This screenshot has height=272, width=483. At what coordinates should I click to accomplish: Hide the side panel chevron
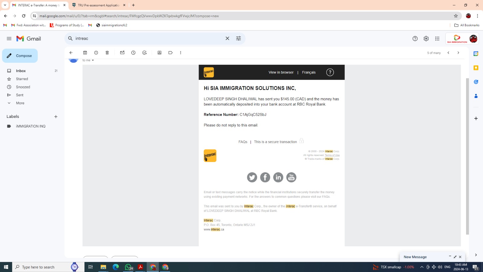(x=476, y=255)
